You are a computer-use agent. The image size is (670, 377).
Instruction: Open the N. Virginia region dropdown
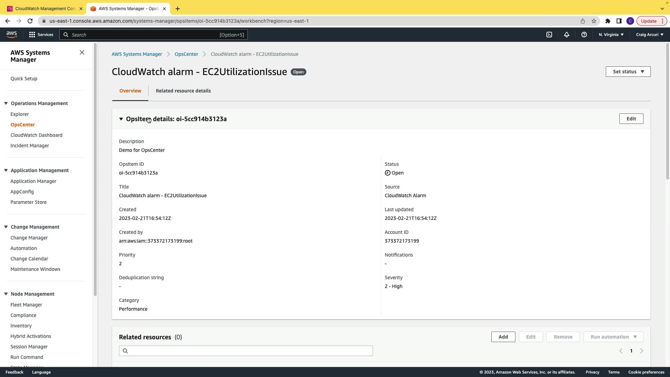[611, 35]
